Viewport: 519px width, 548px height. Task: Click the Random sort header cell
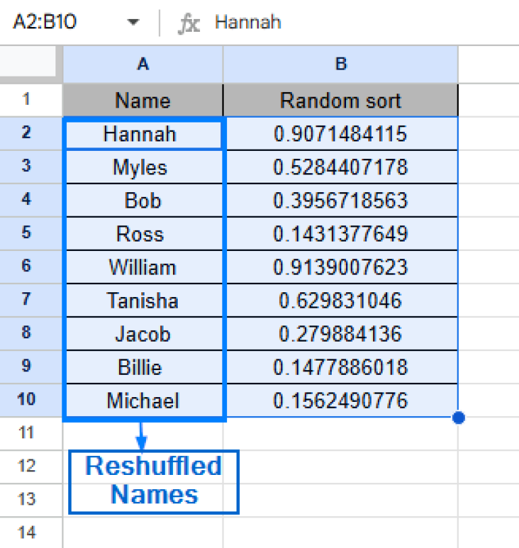coord(341,100)
